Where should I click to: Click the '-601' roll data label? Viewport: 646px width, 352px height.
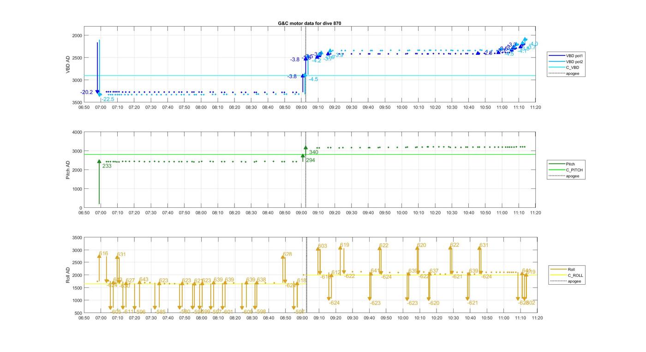coord(227,312)
